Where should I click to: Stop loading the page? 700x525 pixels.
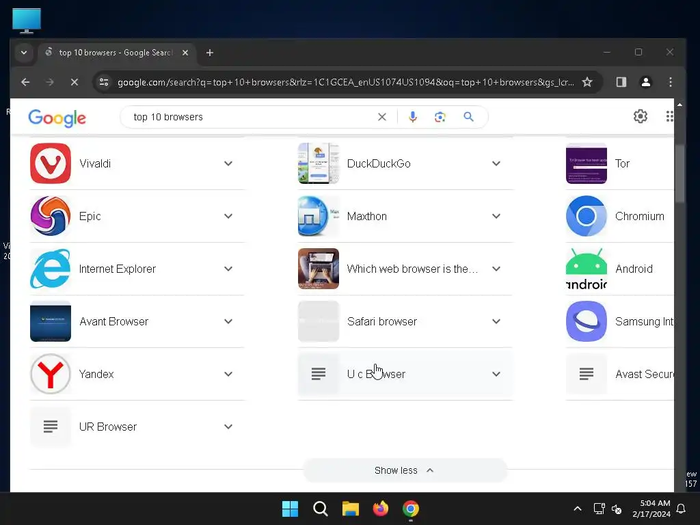coord(75,82)
